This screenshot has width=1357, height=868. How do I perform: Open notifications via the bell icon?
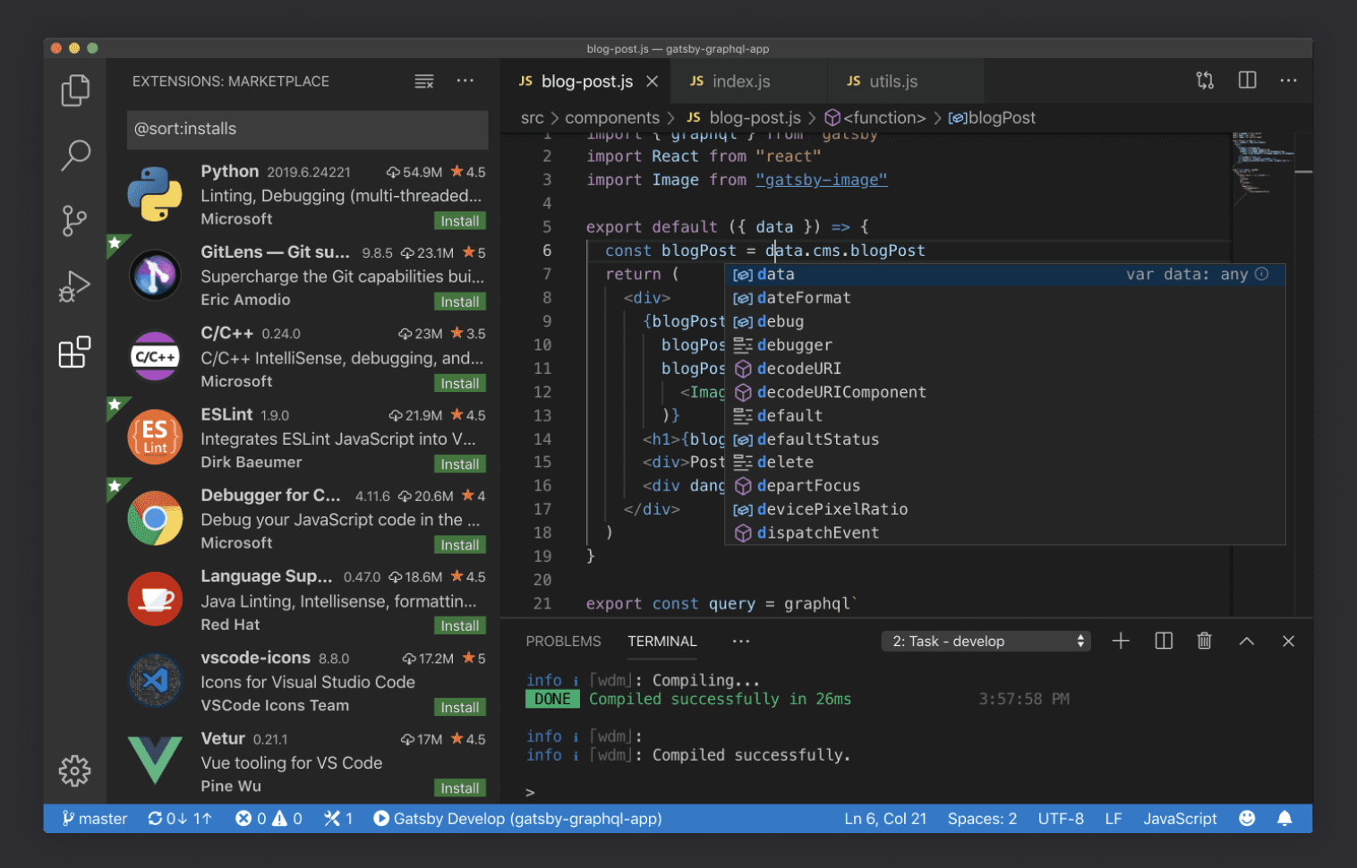1285,818
